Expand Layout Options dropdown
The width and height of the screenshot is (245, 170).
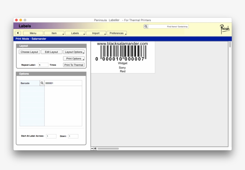point(74,52)
